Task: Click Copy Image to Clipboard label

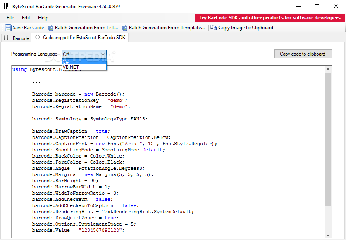Action: tap(246, 28)
